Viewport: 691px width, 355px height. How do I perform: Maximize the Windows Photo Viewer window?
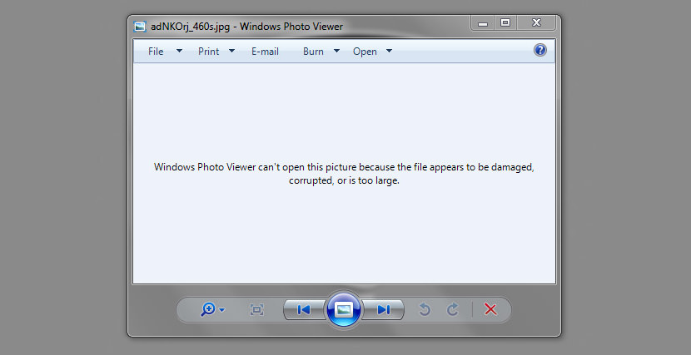tap(505, 23)
